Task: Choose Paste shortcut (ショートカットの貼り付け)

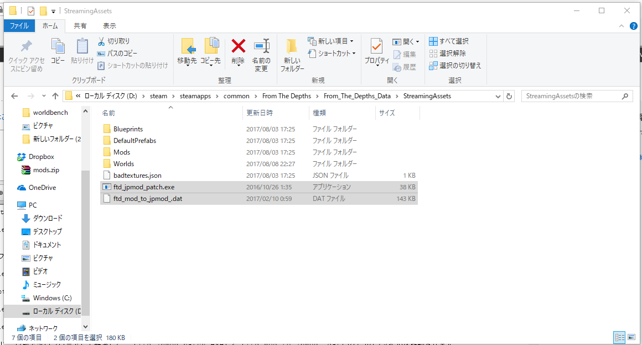Action: (133, 65)
